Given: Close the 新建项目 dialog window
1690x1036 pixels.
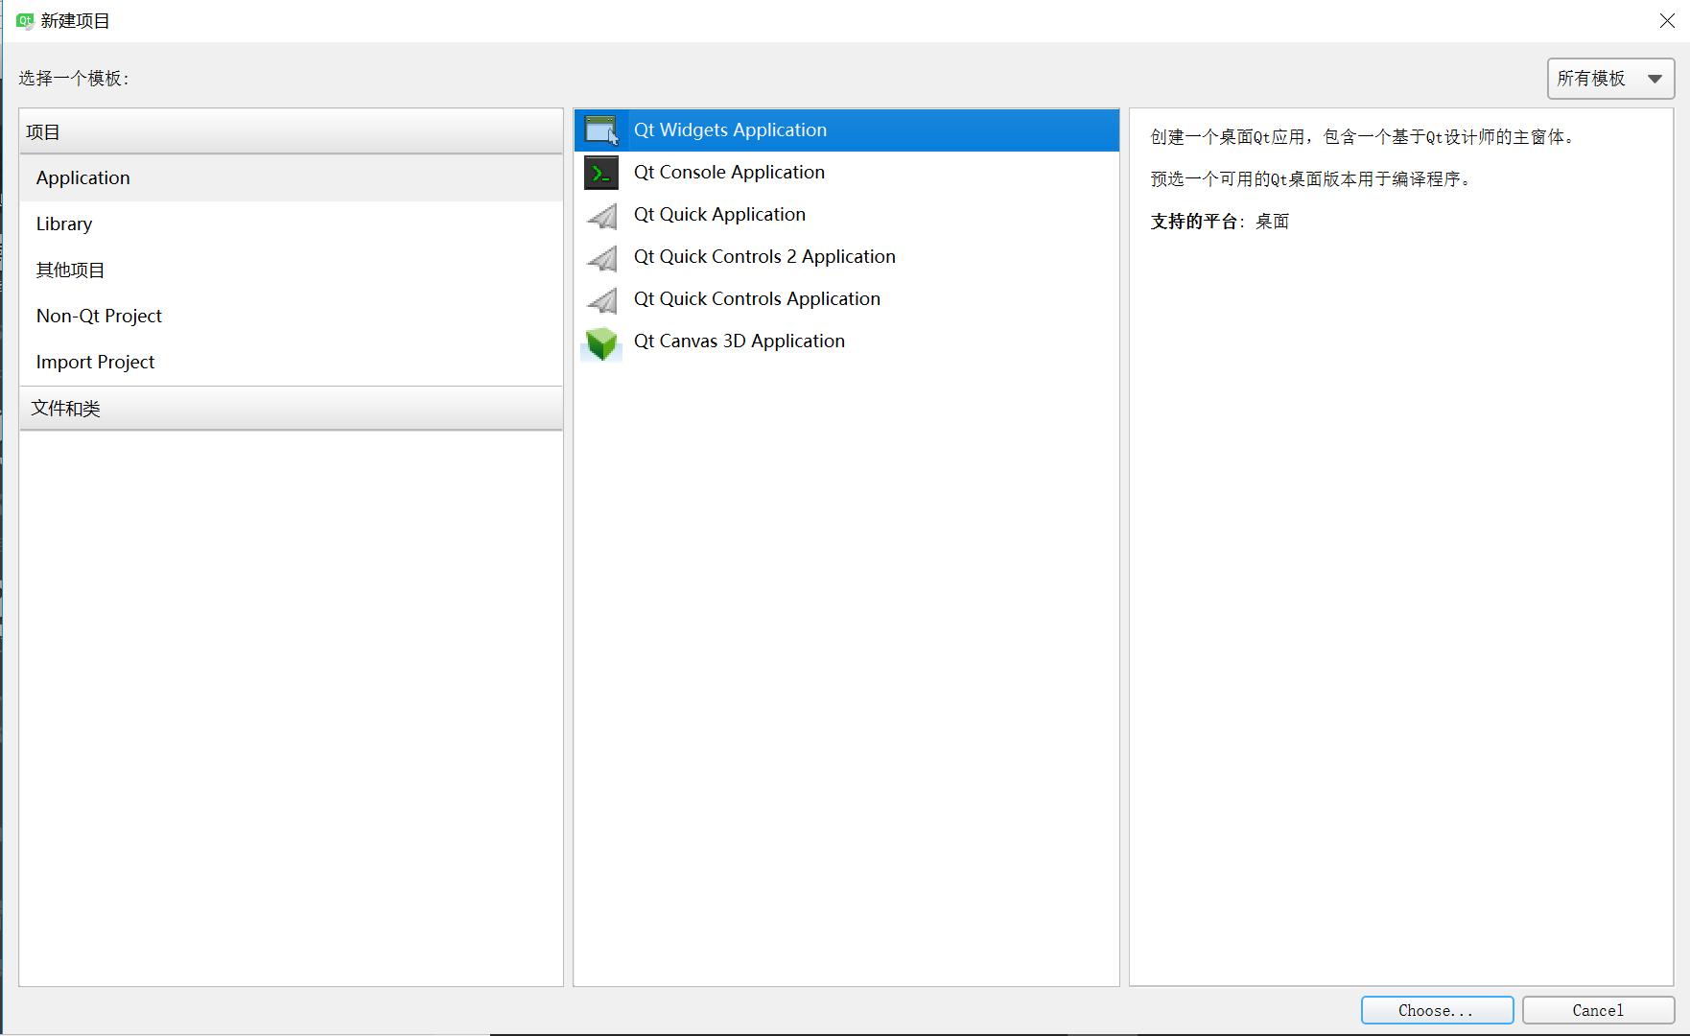Looking at the screenshot, I should (1667, 20).
